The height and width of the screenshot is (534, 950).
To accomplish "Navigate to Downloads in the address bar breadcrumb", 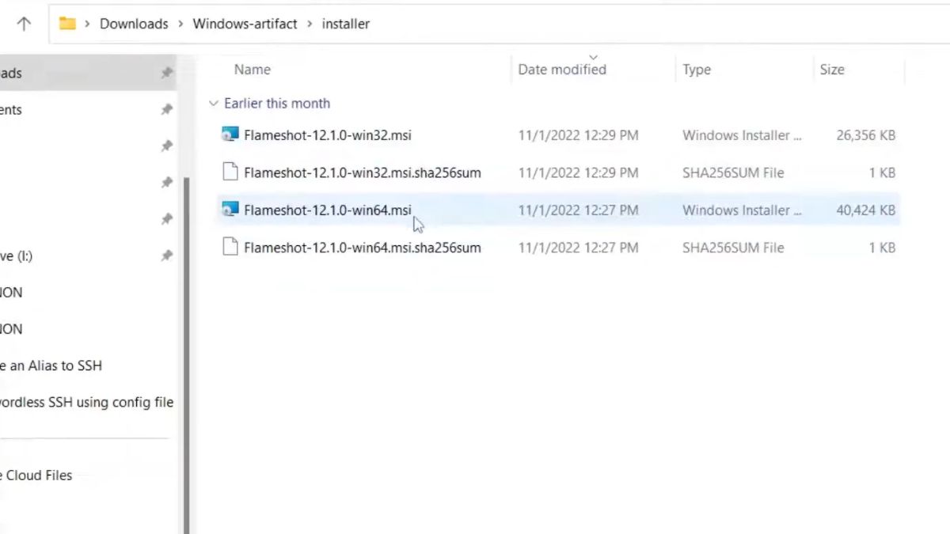I will (x=134, y=24).
